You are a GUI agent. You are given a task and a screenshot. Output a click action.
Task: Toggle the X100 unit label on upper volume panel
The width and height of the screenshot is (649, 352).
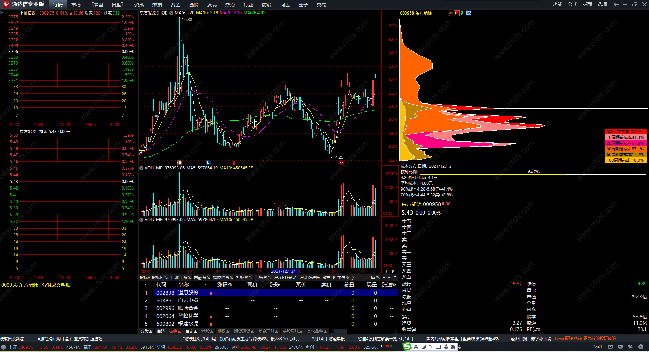(388, 213)
